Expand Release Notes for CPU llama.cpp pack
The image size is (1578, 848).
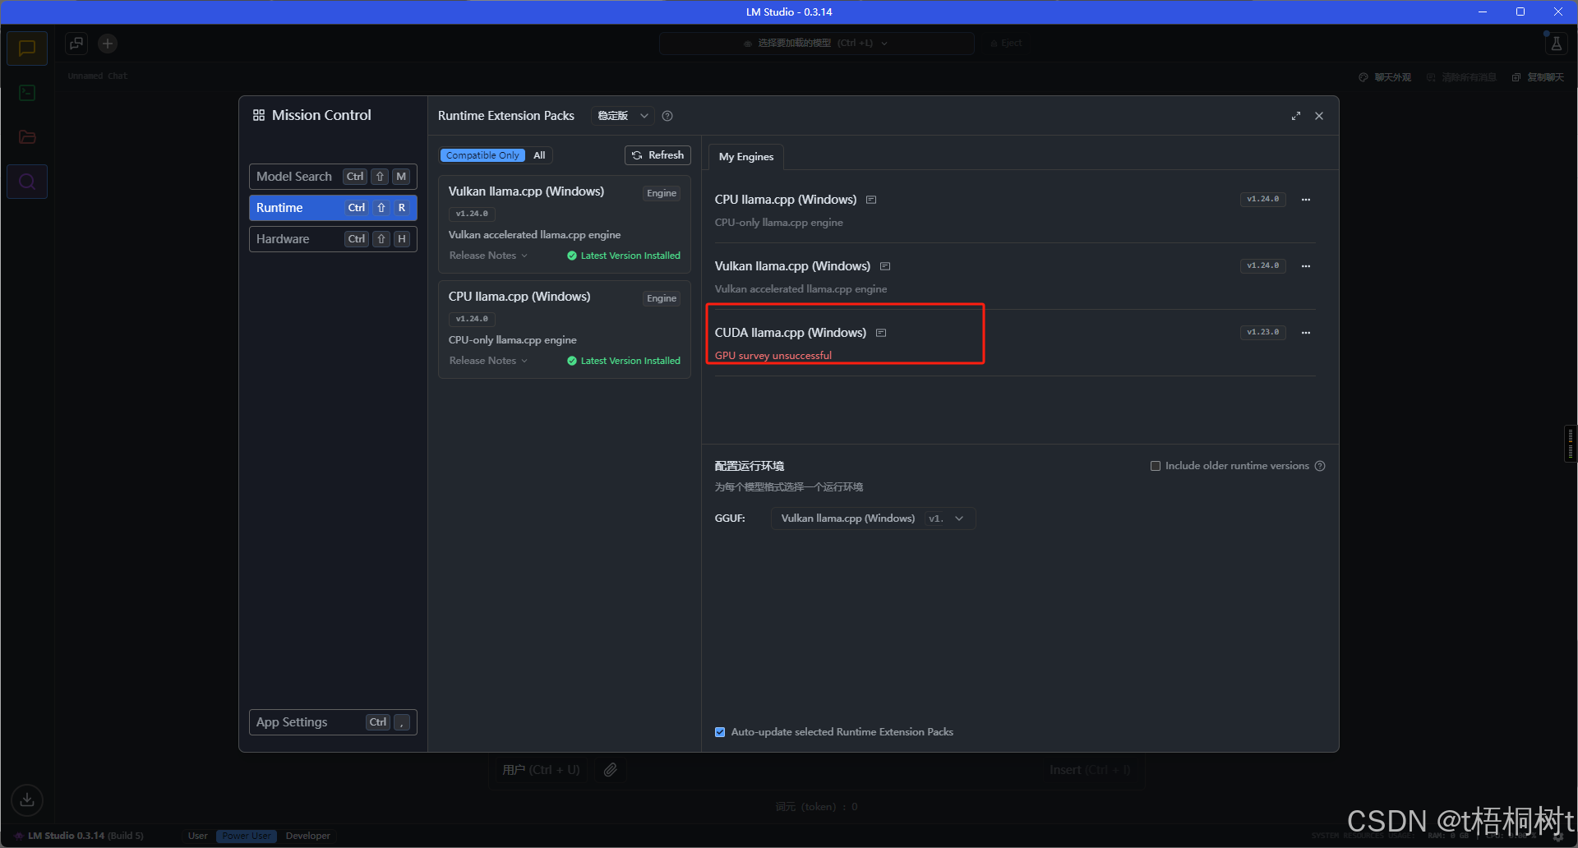tap(488, 361)
